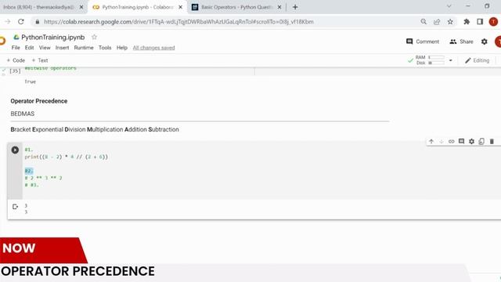Click the highlighted #2. comment

point(29,171)
